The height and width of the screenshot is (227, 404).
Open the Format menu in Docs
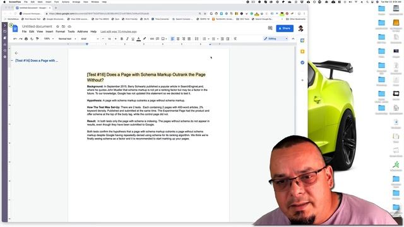(61, 32)
